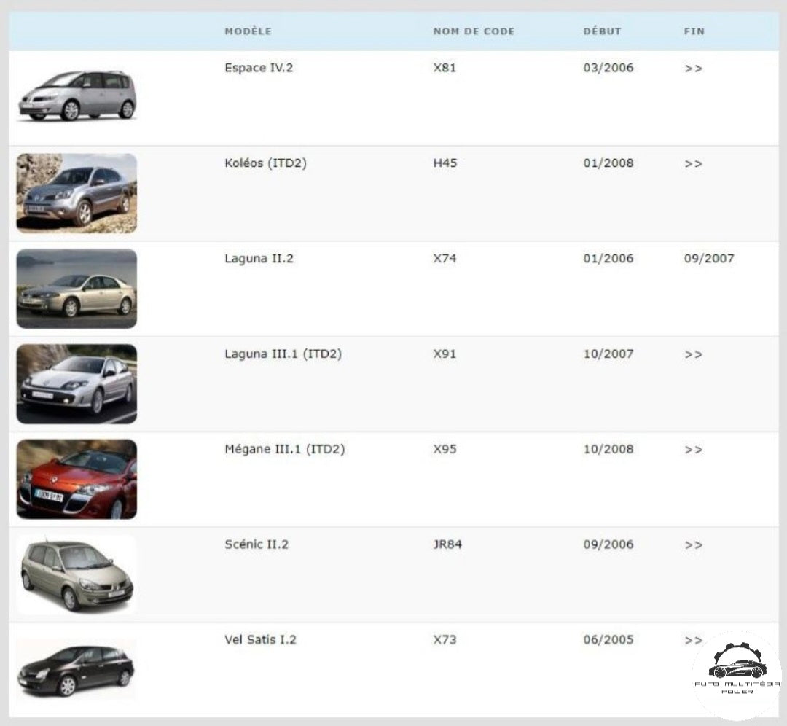Sort by the MODÈLE column header

pos(248,31)
